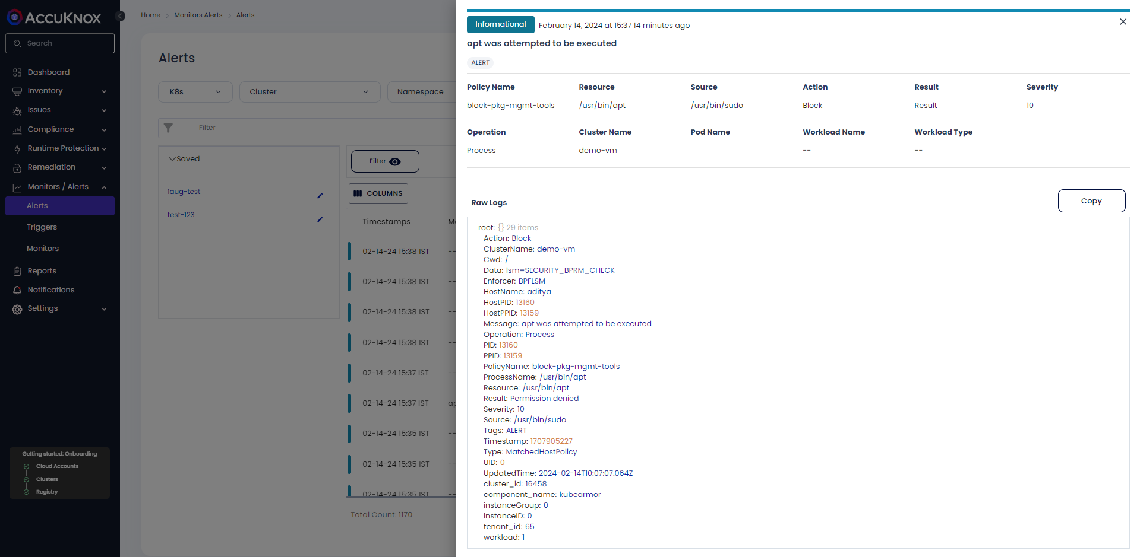This screenshot has height=557, width=1140.
Task: Click inside the Search input field
Action: pos(59,43)
